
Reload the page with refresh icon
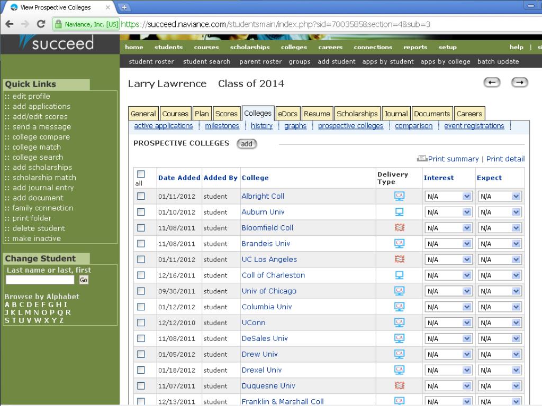(x=41, y=24)
